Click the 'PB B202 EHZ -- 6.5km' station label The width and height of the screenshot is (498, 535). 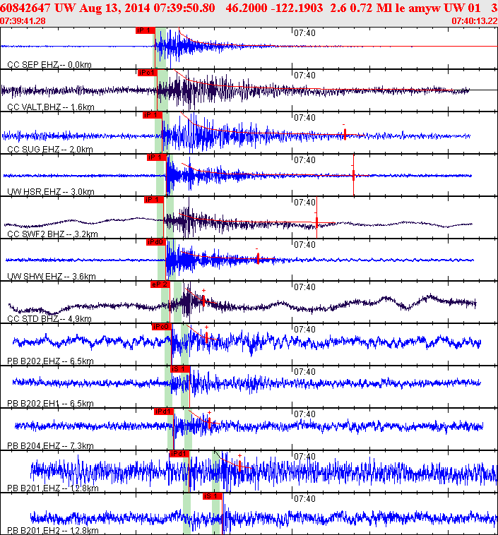[x=51, y=361]
